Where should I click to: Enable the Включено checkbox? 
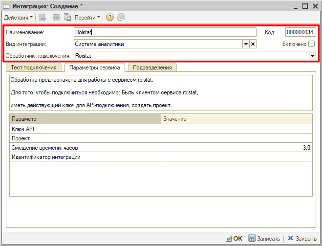coord(312,44)
